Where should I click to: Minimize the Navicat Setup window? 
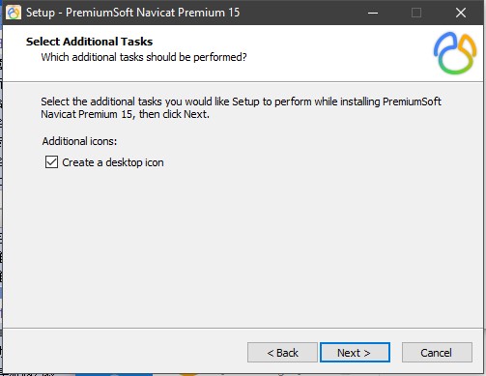click(x=373, y=13)
